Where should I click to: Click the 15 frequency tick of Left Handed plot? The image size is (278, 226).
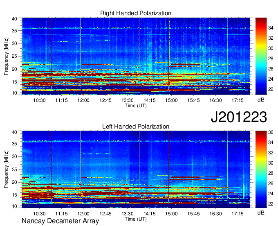click(15, 195)
